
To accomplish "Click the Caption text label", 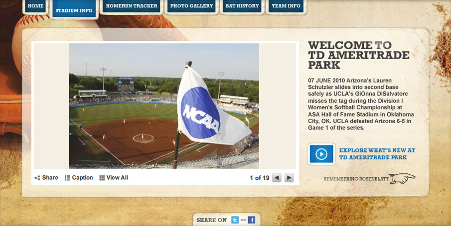I will [82, 178].
